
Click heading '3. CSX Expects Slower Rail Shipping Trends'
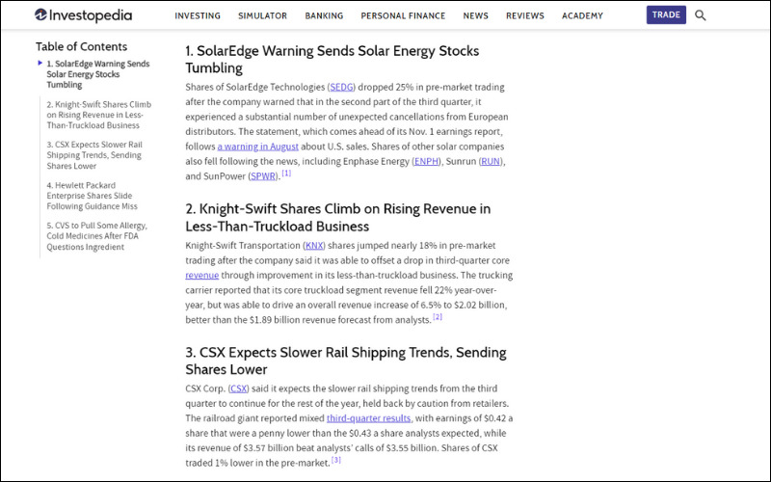[x=346, y=361]
